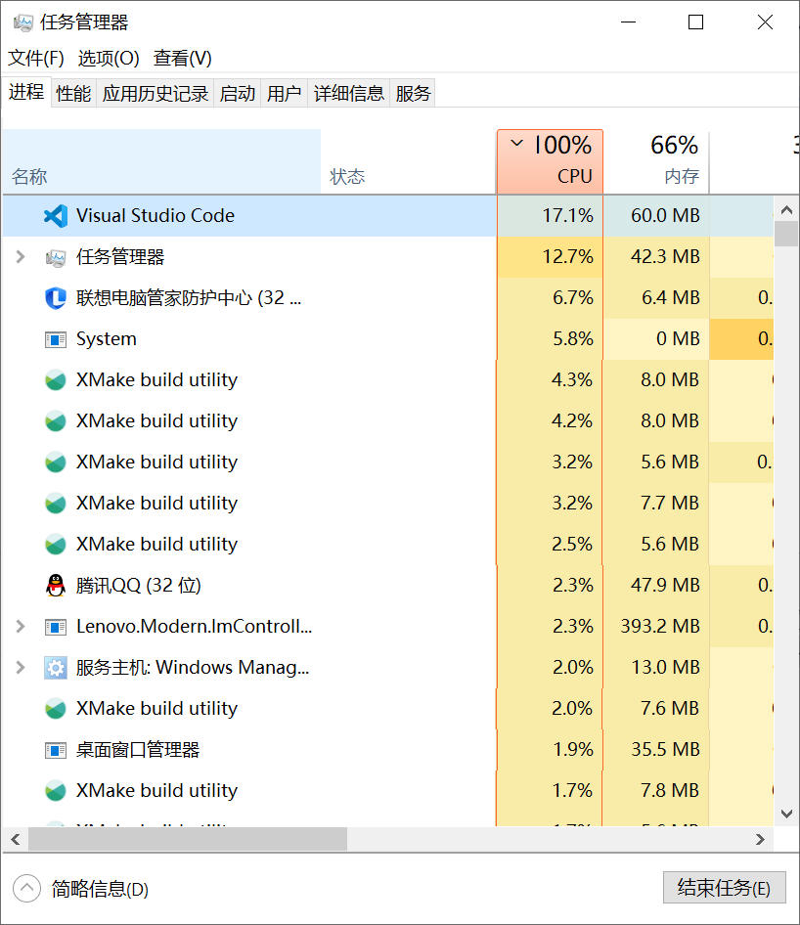Open the 文件(F) menu
The height and width of the screenshot is (925, 800).
click(x=36, y=59)
